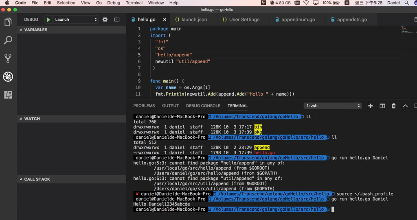
Task: Open the Search view in activity bar
Action: pos(8,40)
